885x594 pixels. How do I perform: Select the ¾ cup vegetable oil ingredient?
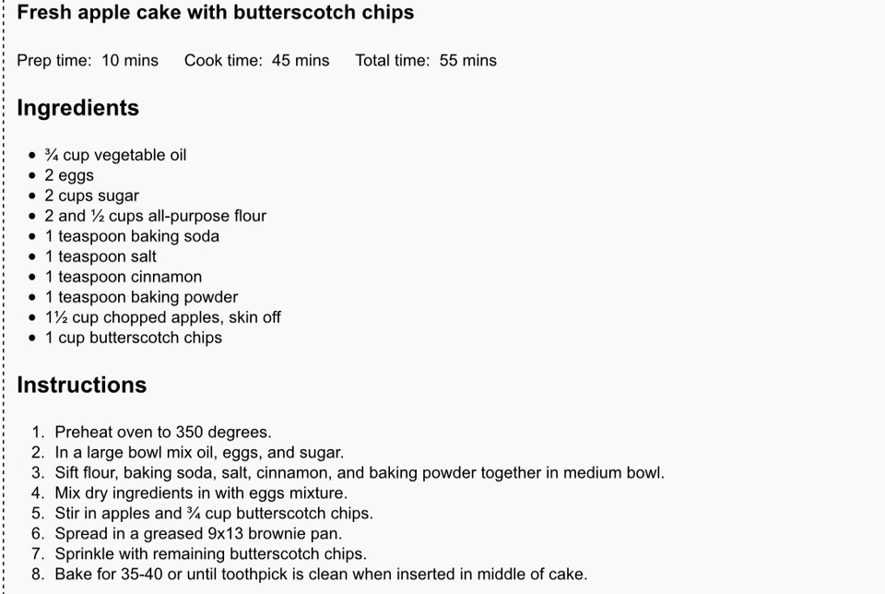pos(116,155)
